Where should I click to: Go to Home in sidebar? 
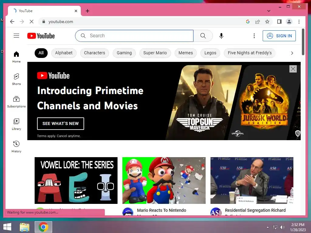16,57
